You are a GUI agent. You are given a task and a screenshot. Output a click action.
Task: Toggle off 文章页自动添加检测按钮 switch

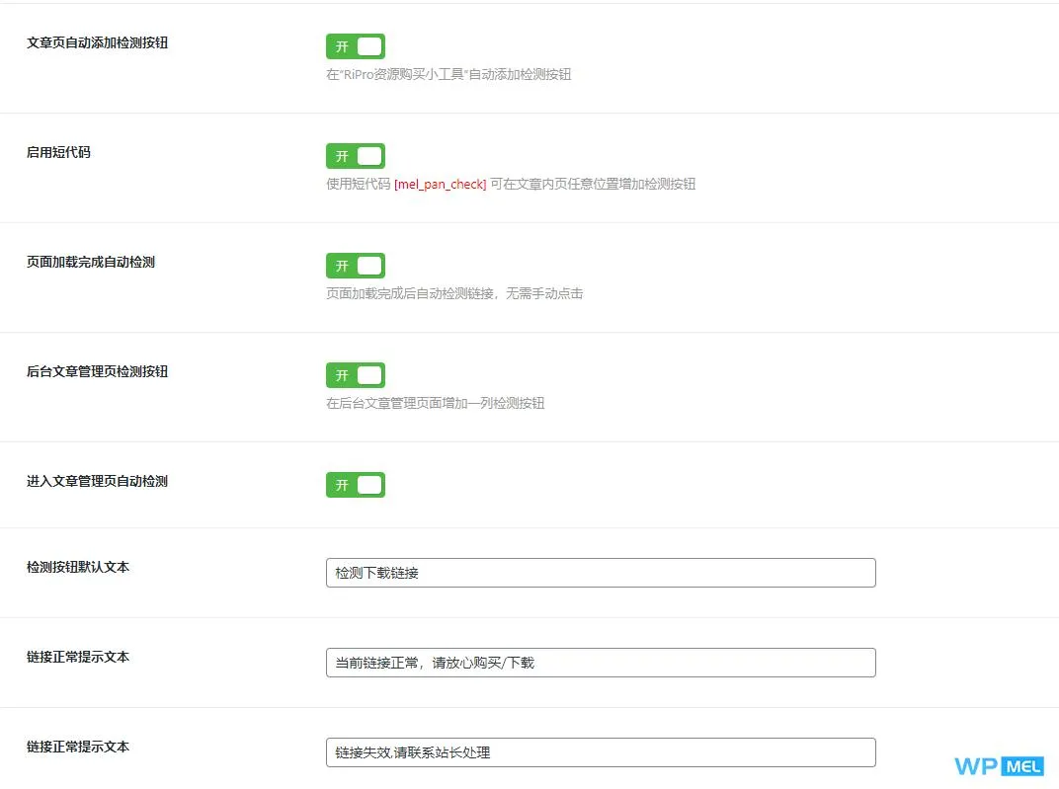coord(356,46)
